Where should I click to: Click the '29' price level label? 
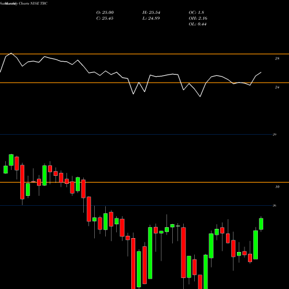275,135
